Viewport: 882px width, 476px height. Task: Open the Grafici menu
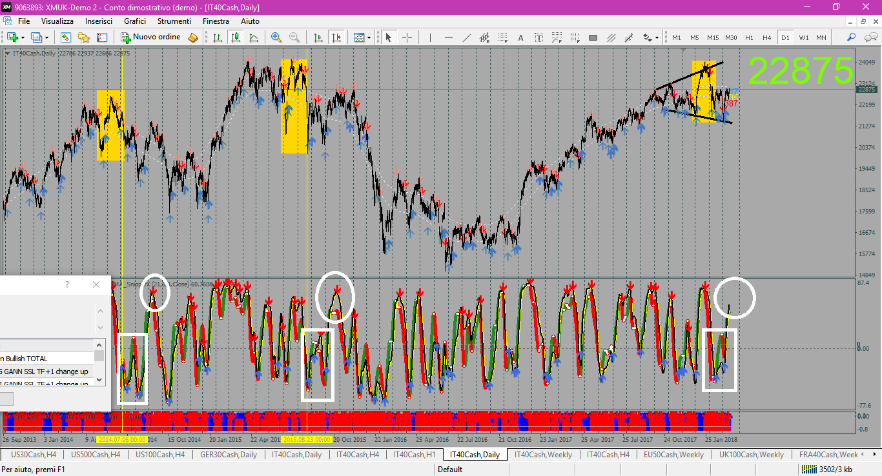tap(135, 21)
